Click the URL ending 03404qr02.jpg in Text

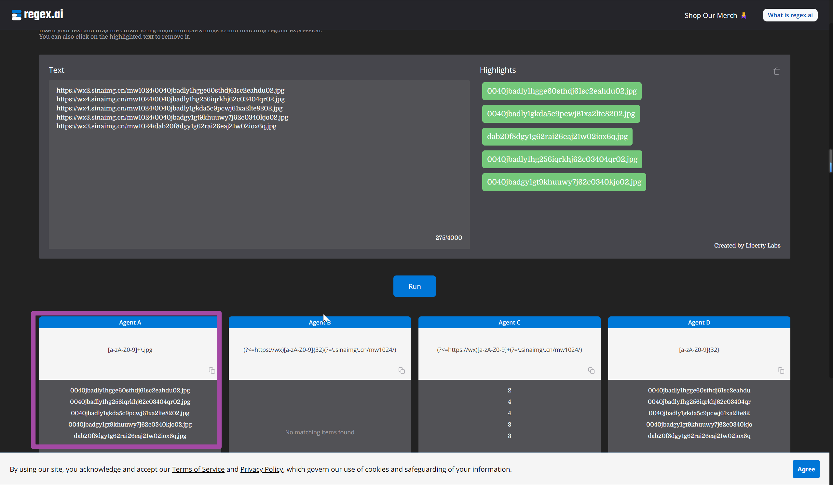click(x=171, y=99)
